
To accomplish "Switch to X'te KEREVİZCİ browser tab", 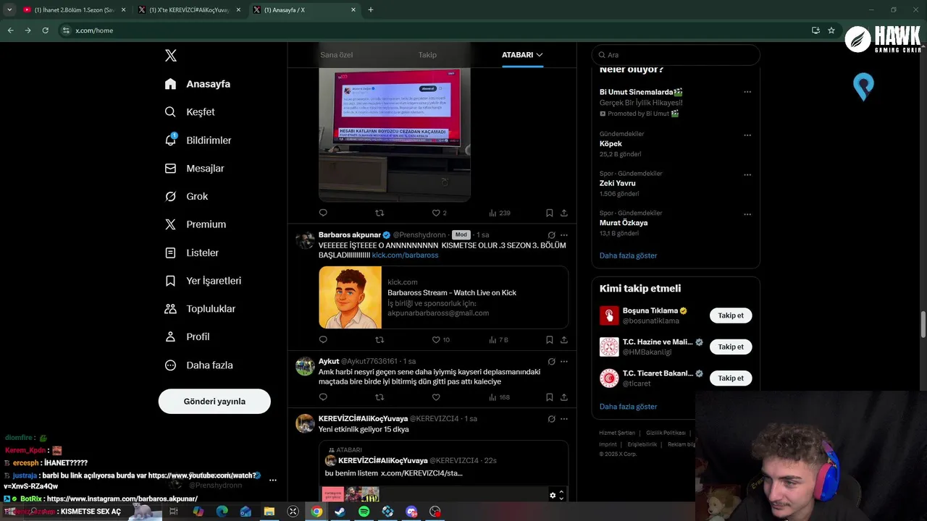I will point(188,10).
